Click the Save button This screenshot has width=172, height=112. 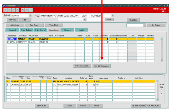point(70,106)
